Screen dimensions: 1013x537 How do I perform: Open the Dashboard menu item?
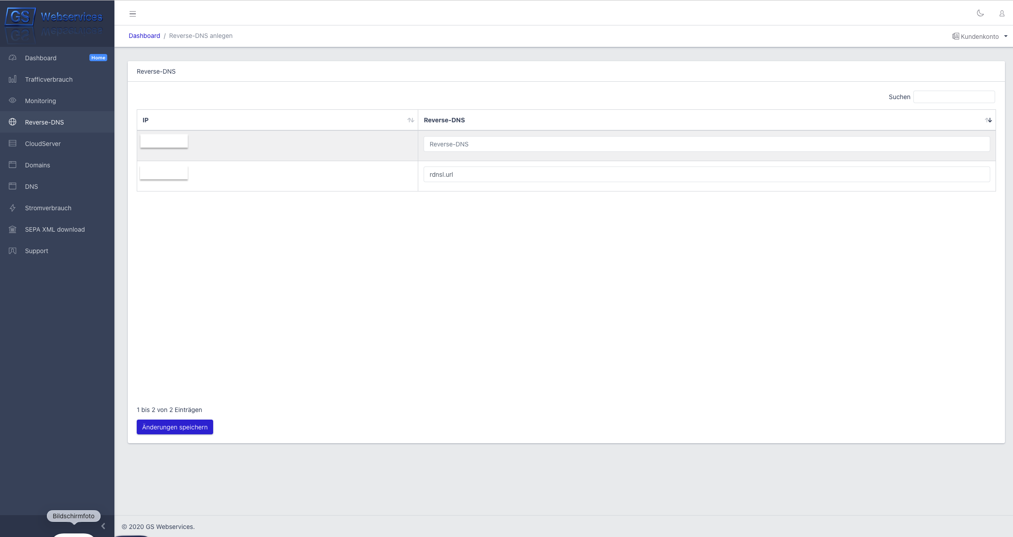tap(57, 58)
